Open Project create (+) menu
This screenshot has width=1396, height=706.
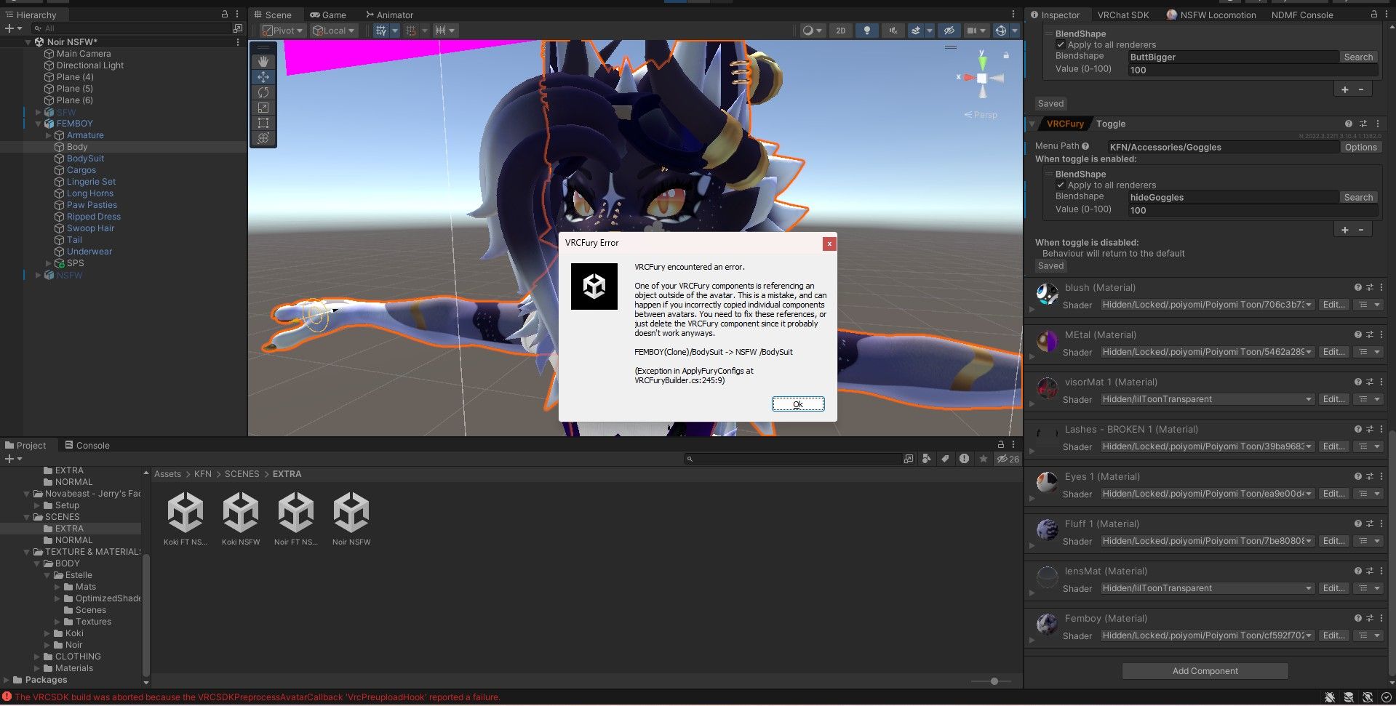(13, 459)
